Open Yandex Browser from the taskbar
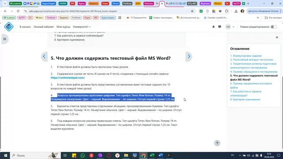The height and width of the screenshot is (159, 283). (x=117, y=155)
